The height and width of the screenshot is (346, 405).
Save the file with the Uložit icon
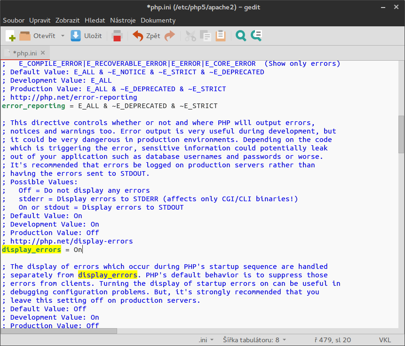pos(76,36)
